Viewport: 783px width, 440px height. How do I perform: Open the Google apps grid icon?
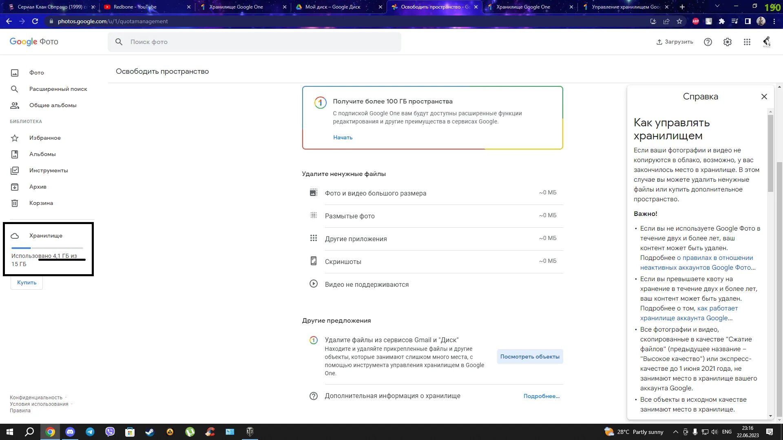tap(747, 42)
